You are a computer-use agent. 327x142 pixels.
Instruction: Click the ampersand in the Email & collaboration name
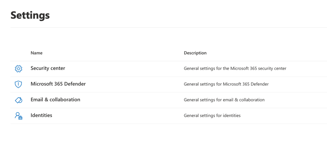[46, 99]
